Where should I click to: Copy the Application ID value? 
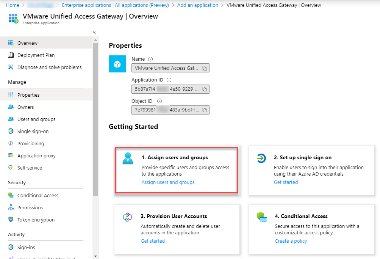tap(205, 89)
